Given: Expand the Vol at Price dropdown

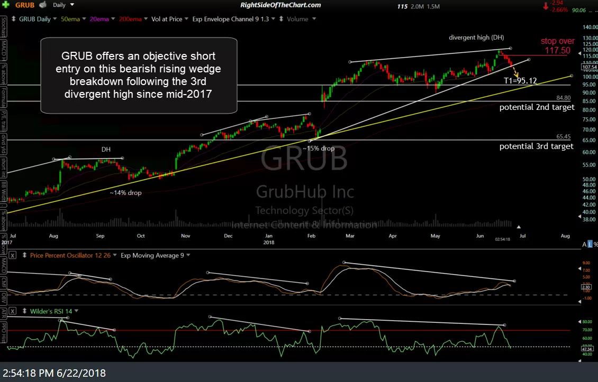Looking at the screenshot, I should 186,18.
